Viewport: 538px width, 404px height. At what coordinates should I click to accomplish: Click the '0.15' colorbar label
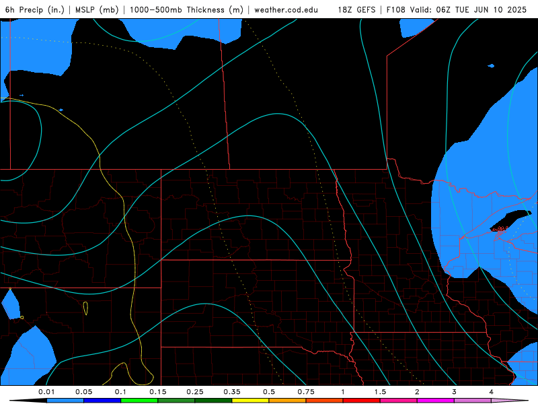[x=158, y=392]
